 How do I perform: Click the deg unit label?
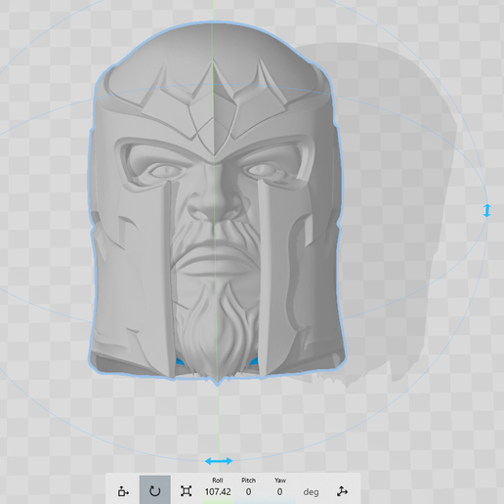pos(311,492)
